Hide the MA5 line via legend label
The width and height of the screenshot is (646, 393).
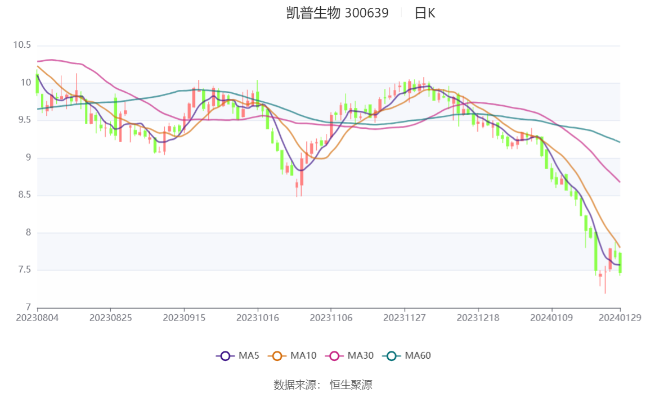point(249,355)
